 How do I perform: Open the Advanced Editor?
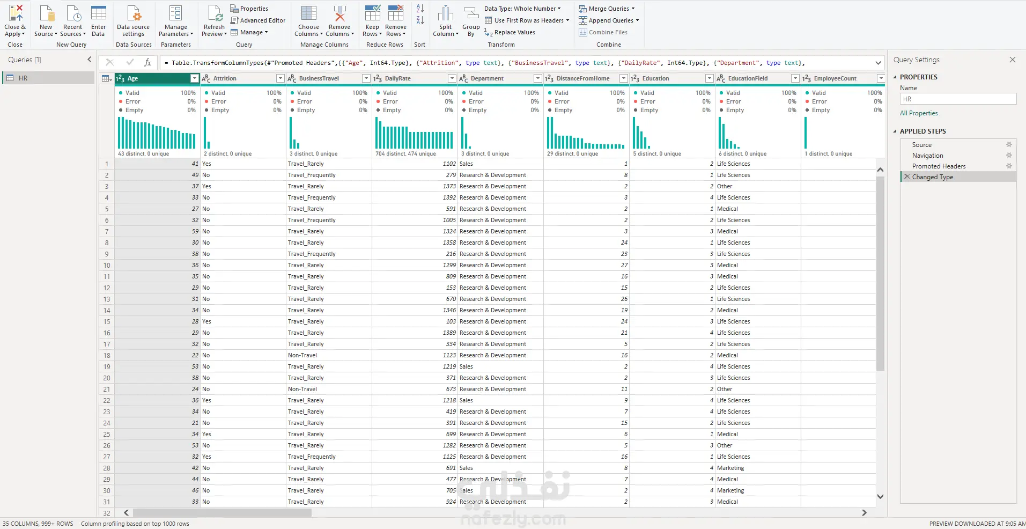point(258,20)
